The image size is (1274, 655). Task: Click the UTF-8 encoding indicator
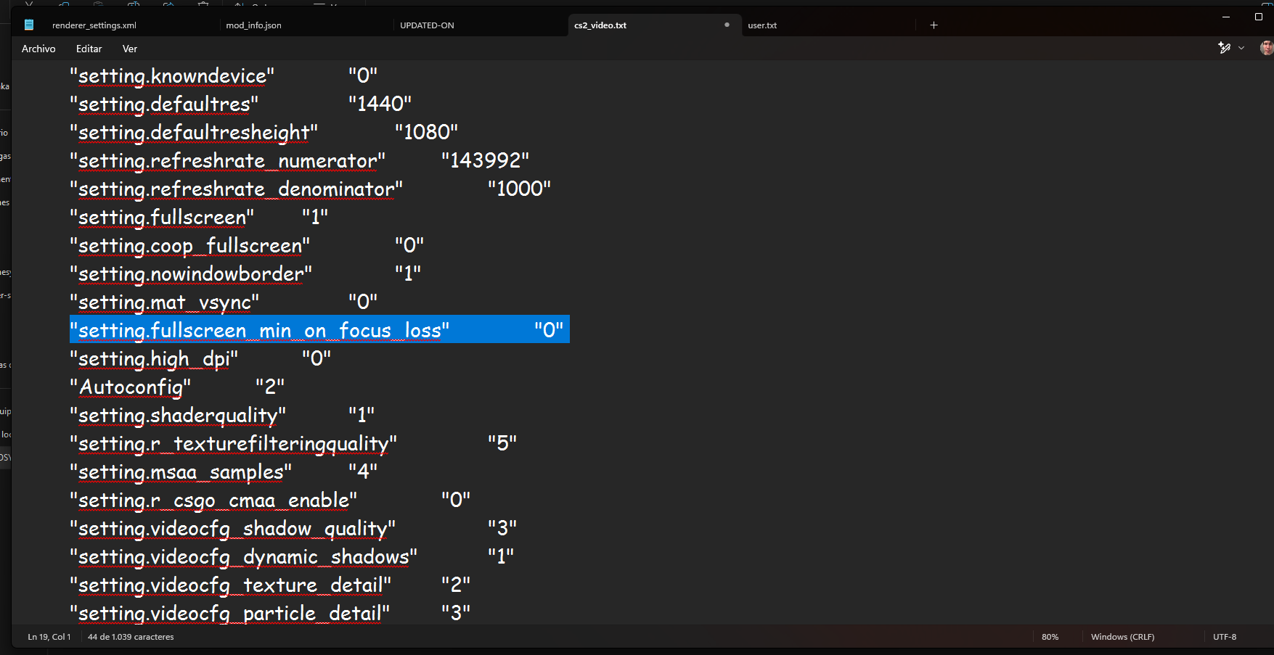[x=1225, y=637]
